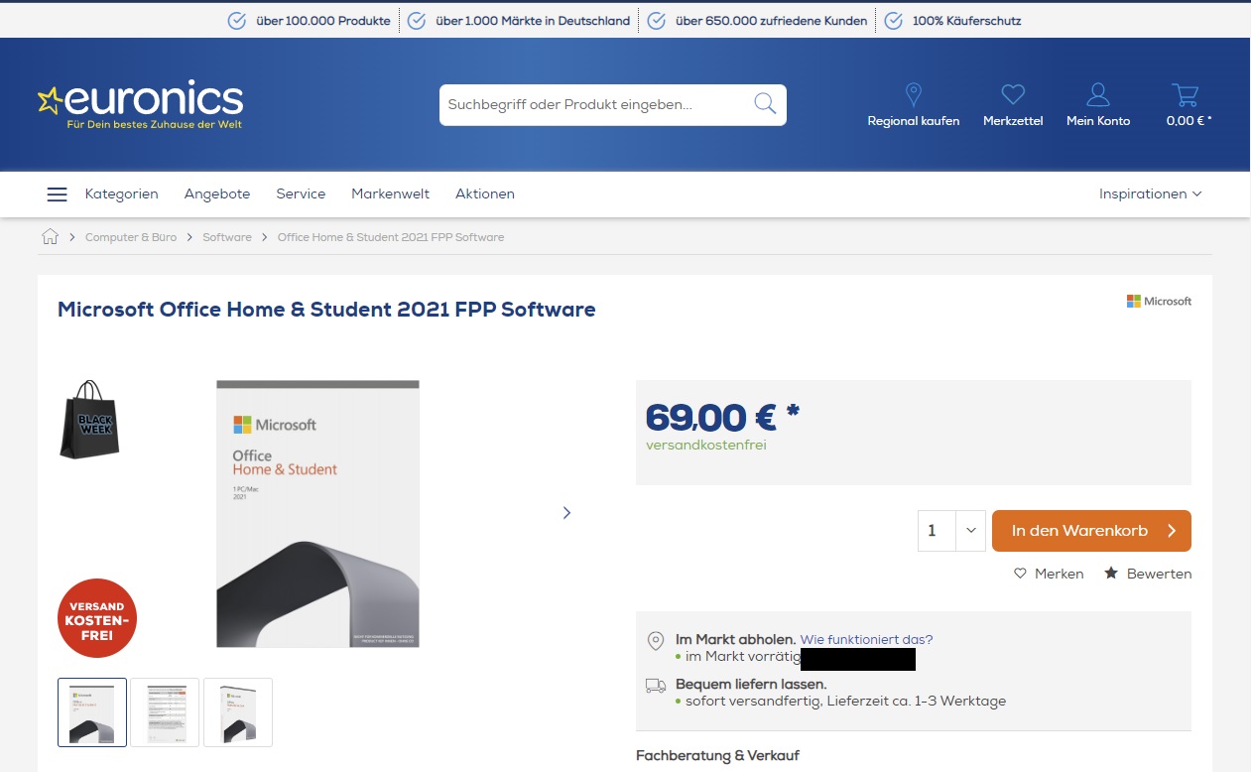The image size is (1251, 772).
Task: Click the euronics logo
Action: pyautogui.click(x=140, y=104)
